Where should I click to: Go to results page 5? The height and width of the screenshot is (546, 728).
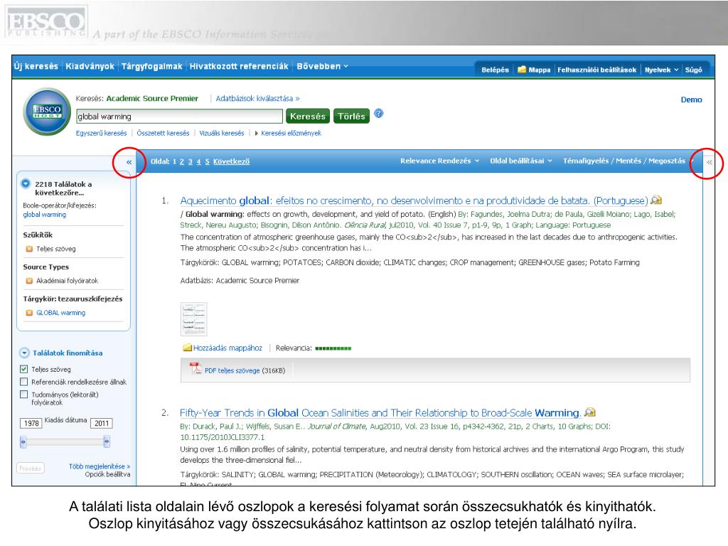pyautogui.click(x=207, y=161)
